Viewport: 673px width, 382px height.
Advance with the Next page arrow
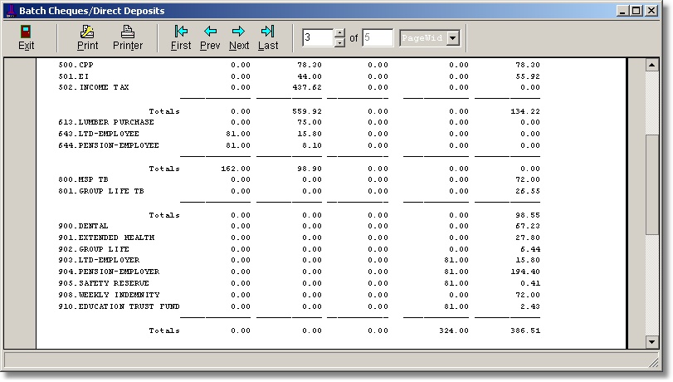pyautogui.click(x=238, y=31)
